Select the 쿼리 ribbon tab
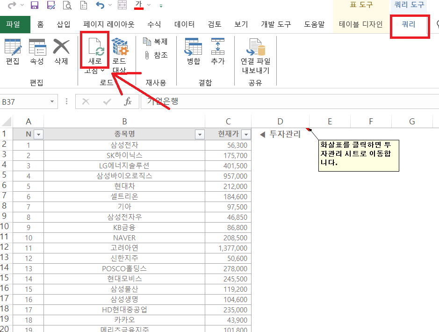The width and height of the screenshot is (439, 332). 409,24
